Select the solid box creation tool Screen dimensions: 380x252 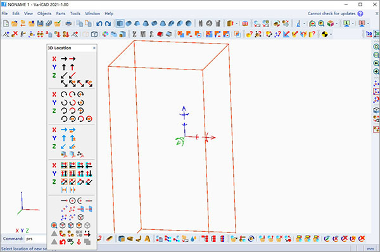click(120, 23)
